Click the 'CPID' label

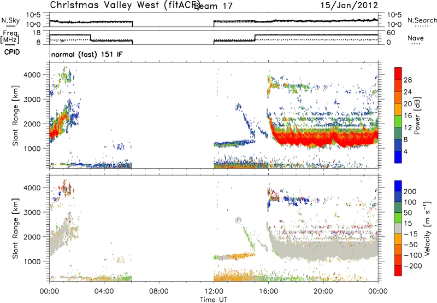[x=12, y=52]
